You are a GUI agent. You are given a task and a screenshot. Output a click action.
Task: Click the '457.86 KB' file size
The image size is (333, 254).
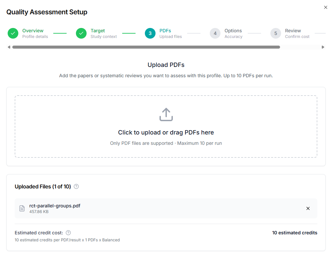point(39,212)
